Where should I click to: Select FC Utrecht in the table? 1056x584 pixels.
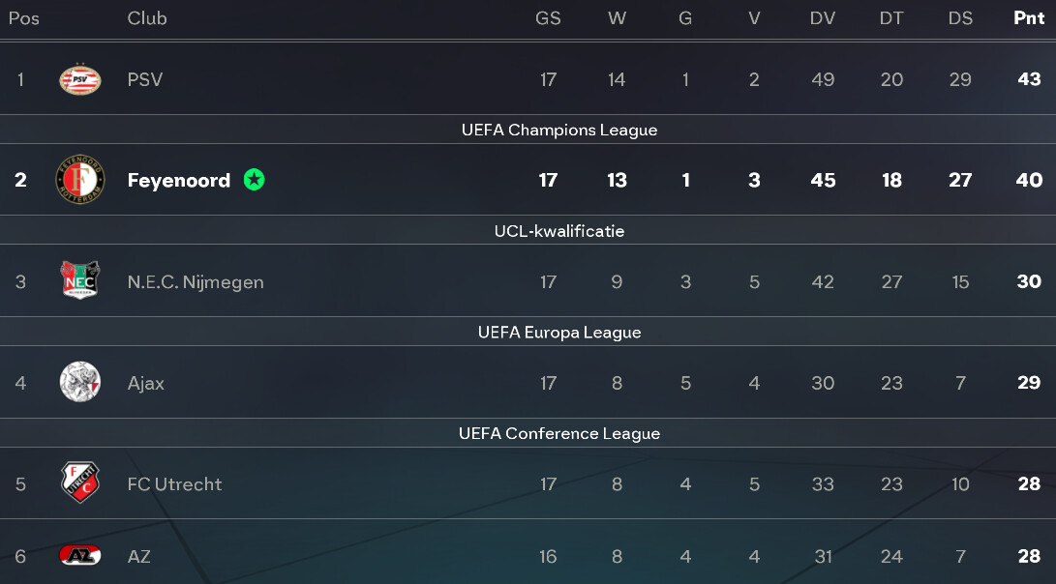coord(174,484)
